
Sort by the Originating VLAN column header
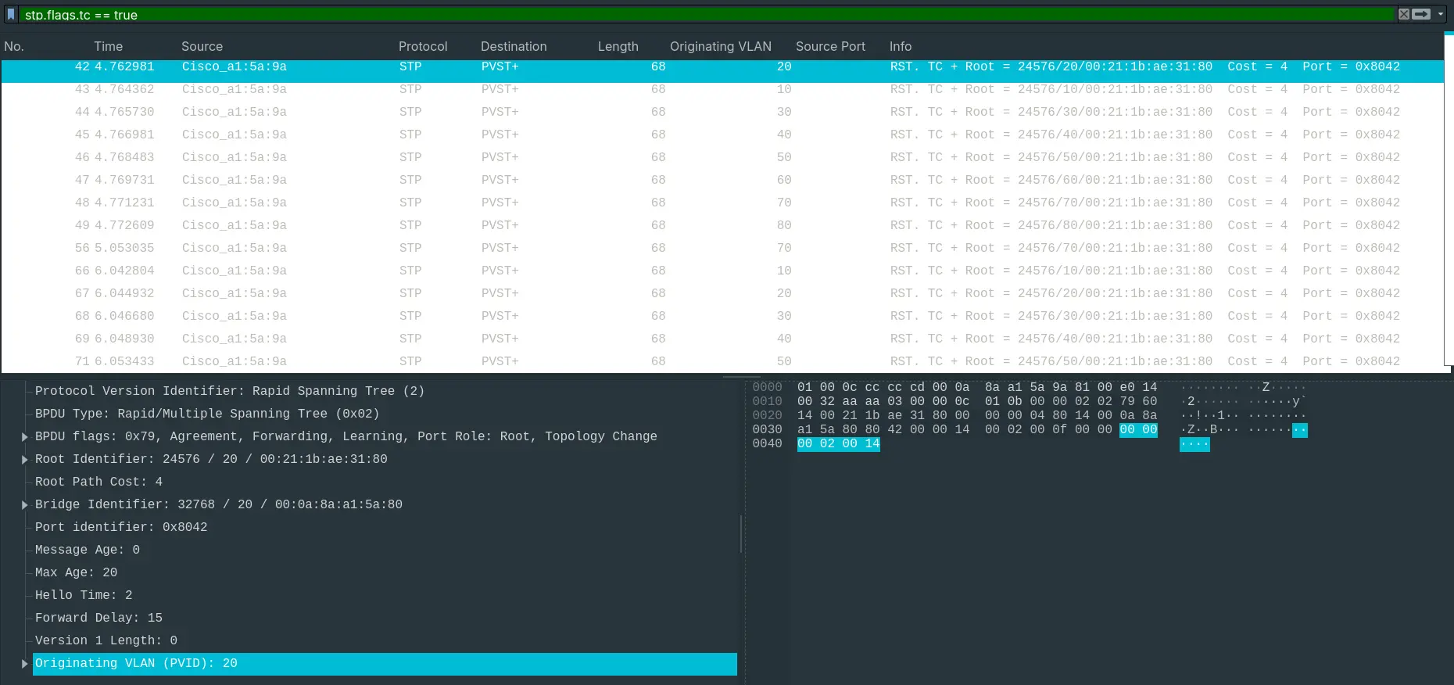(720, 46)
